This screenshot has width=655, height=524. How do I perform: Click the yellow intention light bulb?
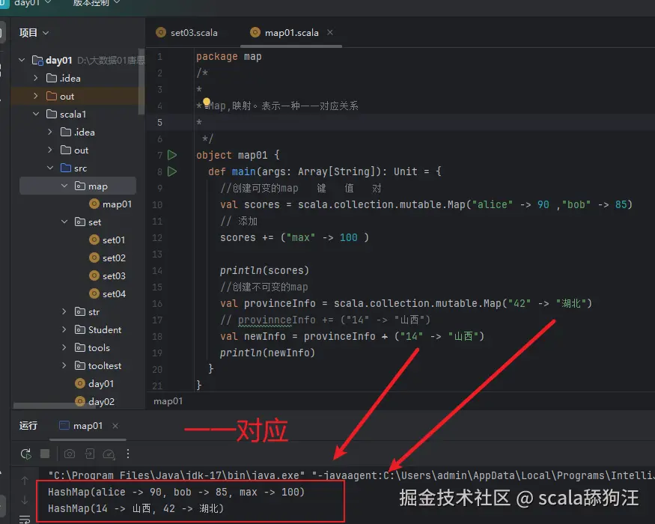207,102
